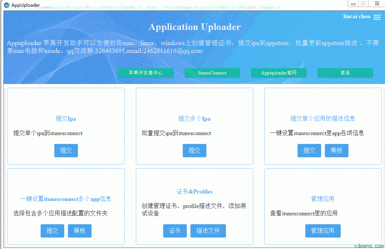The image size is (385, 249).
Task: Click 提交 under 选择包含多个应用描述配置的文件夹
Action: (x=52, y=231)
